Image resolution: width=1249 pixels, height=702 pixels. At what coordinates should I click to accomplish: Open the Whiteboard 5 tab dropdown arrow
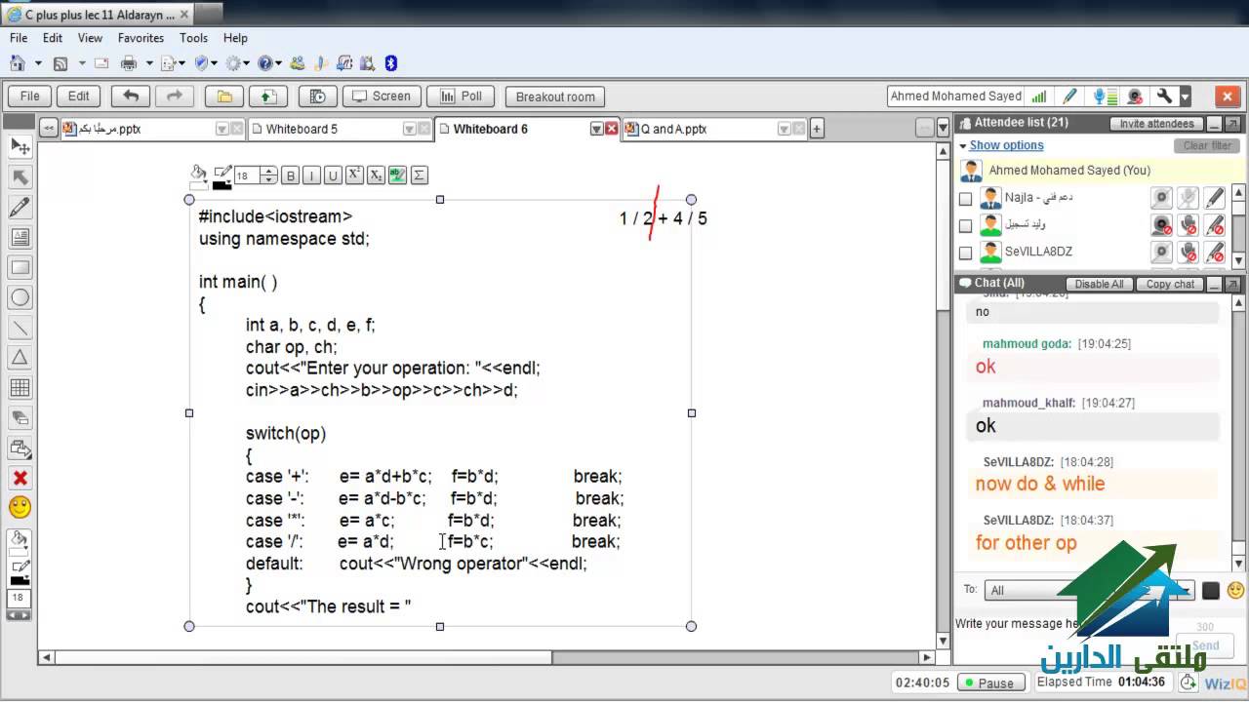pyautogui.click(x=410, y=129)
